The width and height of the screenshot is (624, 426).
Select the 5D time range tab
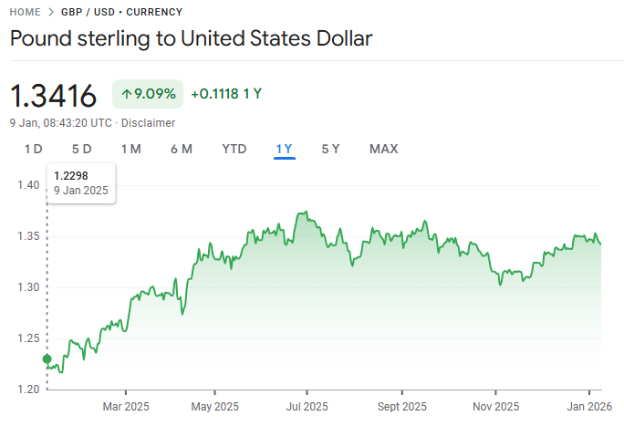[82, 149]
